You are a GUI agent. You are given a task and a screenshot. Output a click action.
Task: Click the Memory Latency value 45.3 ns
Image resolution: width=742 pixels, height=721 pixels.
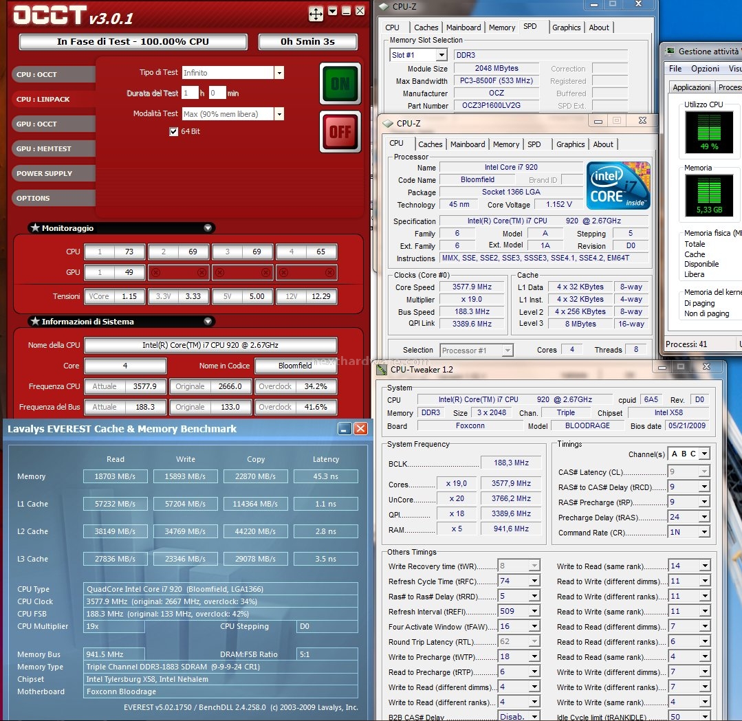[325, 476]
